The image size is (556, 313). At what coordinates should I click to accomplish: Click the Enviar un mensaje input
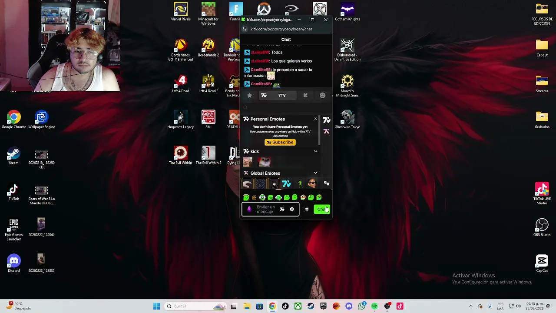click(265, 210)
